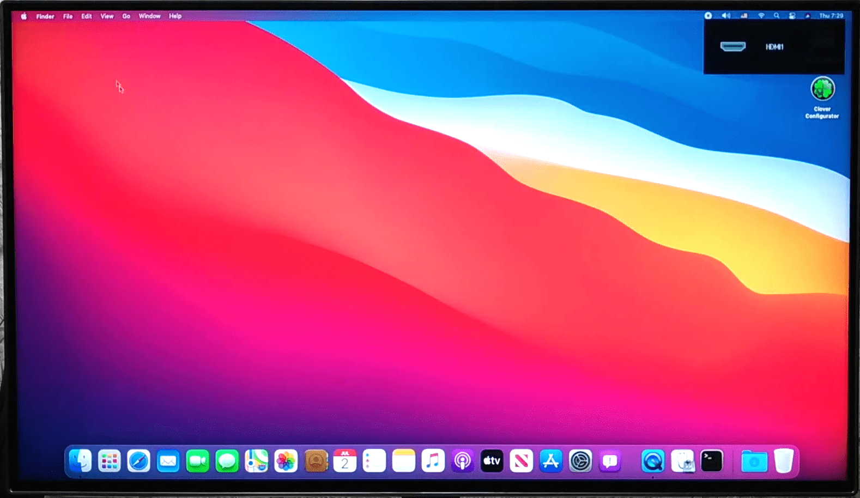The height and width of the screenshot is (498, 860).
Task: Open the Mail app in Dock
Action: (x=168, y=461)
